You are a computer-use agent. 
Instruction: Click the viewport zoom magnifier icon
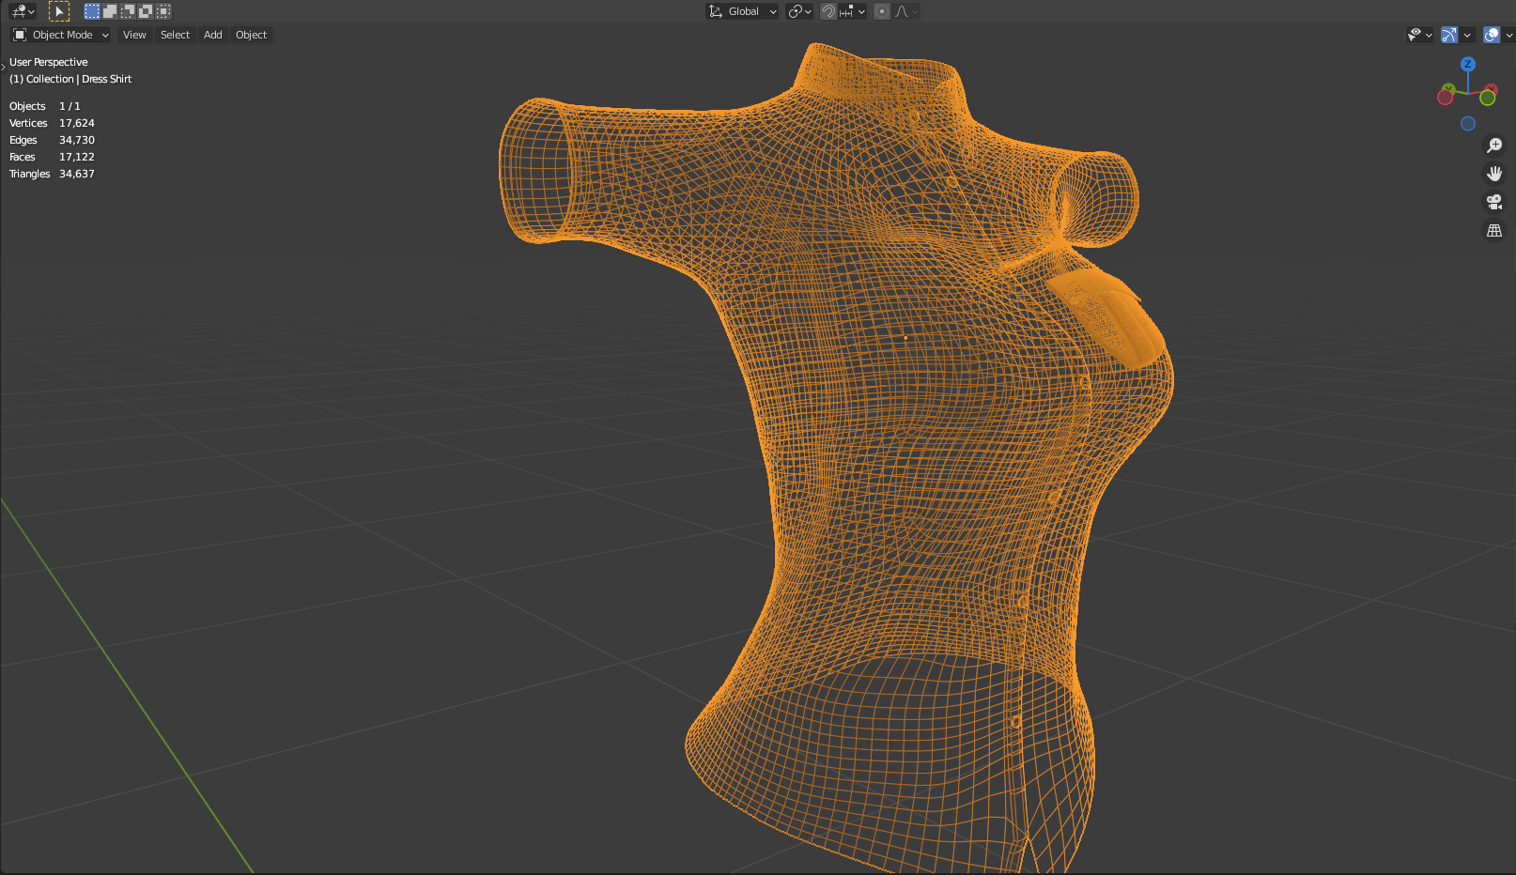click(1494, 146)
